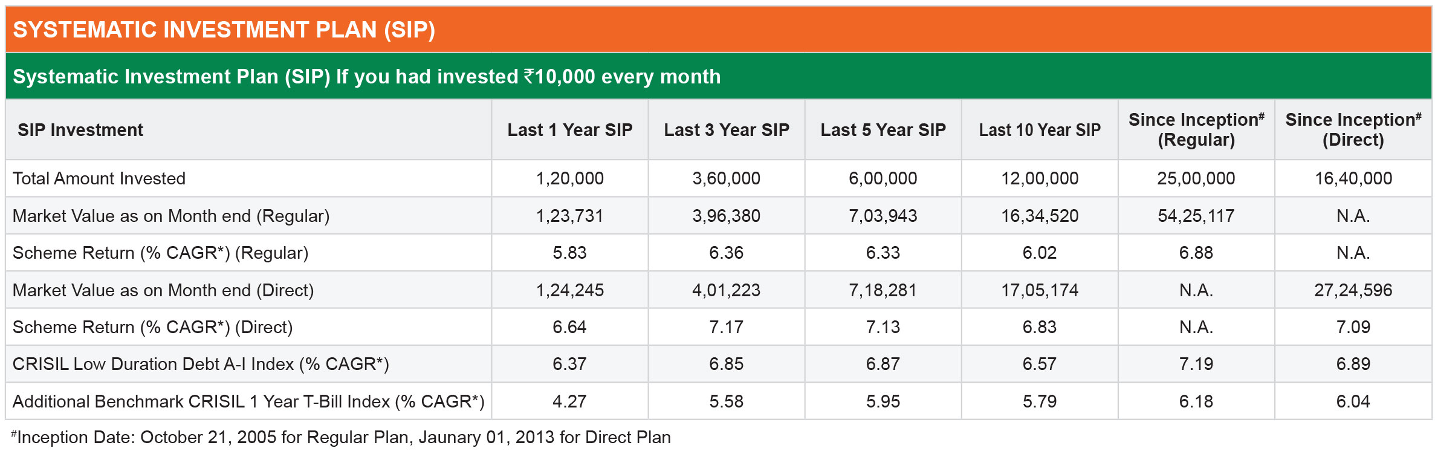1435x451 pixels.
Task: Click the 54,25,117 market value cell
Action: click(1196, 216)
